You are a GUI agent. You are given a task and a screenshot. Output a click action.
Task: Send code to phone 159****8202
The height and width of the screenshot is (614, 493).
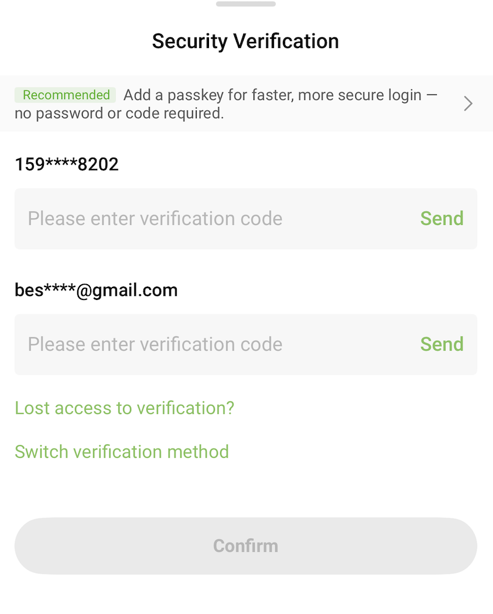pyautogui.click(x=441, y=219)
